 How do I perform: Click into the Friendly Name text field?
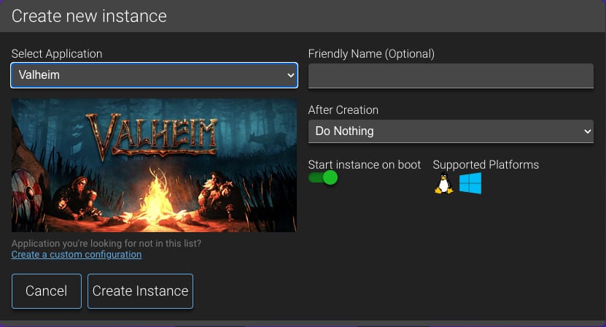tap(451, 76)
